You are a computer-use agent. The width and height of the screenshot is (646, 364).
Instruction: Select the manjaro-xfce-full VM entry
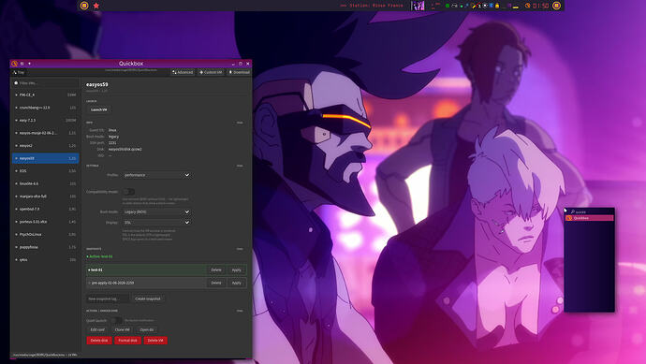click(x=45, y=197)
